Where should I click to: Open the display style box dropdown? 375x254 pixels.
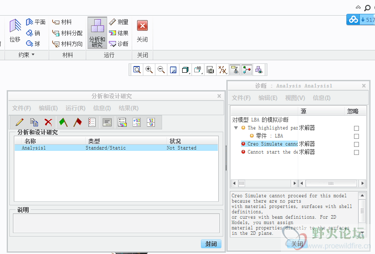click(x=186, y=70)
